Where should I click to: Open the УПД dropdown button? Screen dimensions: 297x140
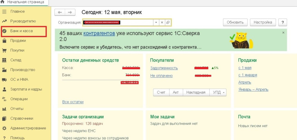(218, 93)
